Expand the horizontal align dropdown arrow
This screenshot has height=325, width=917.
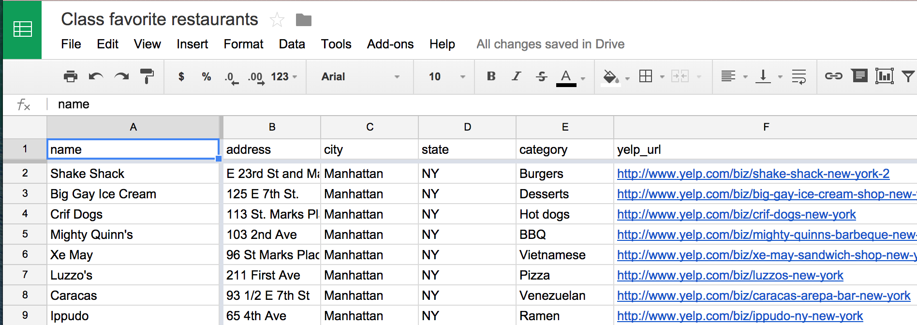tap(745, 77)
